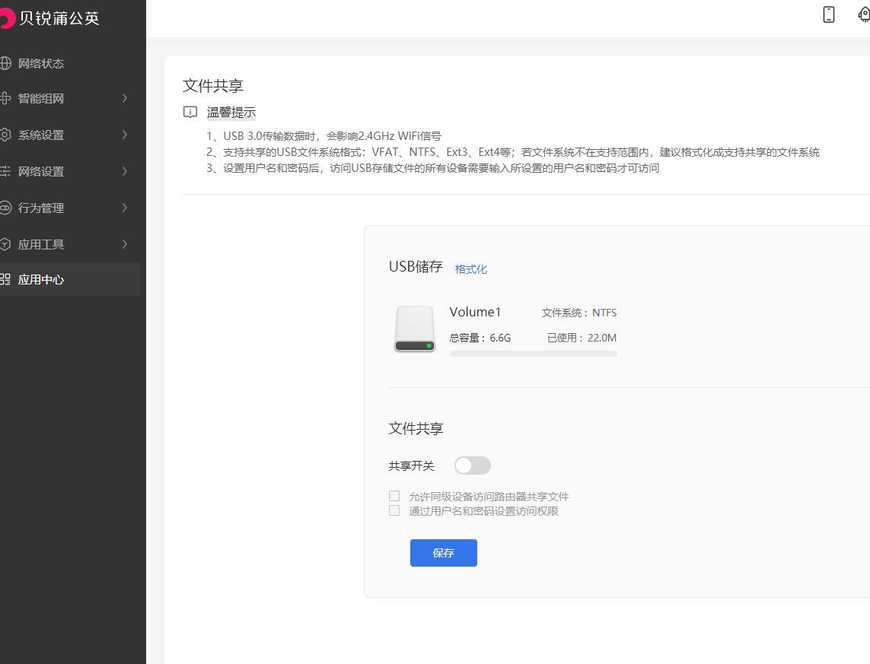Screen dimensions: 870x664
Task: Click the 应用工具 box icon
Action: pyautogui.click(x=5, y=244)
